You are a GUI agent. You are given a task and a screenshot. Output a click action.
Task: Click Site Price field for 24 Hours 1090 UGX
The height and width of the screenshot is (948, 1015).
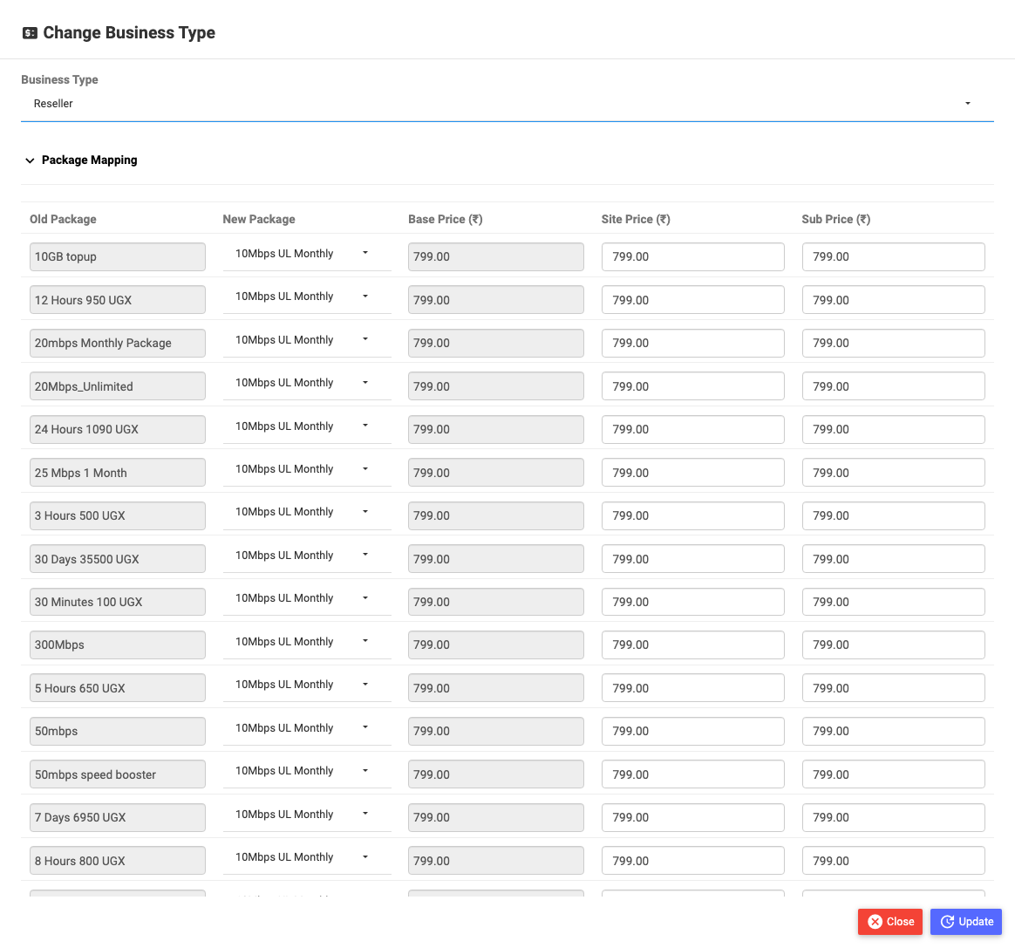(x=692, y=429)
